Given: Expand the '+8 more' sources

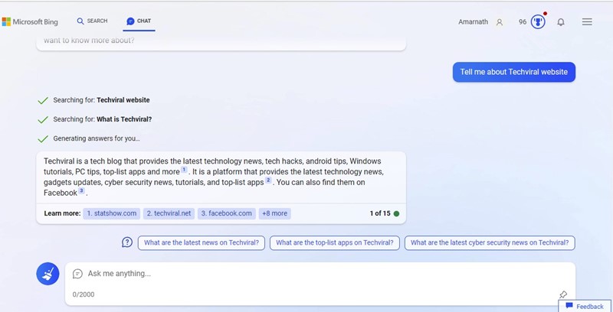Looking at the screenshot, I should pos(274,213).
